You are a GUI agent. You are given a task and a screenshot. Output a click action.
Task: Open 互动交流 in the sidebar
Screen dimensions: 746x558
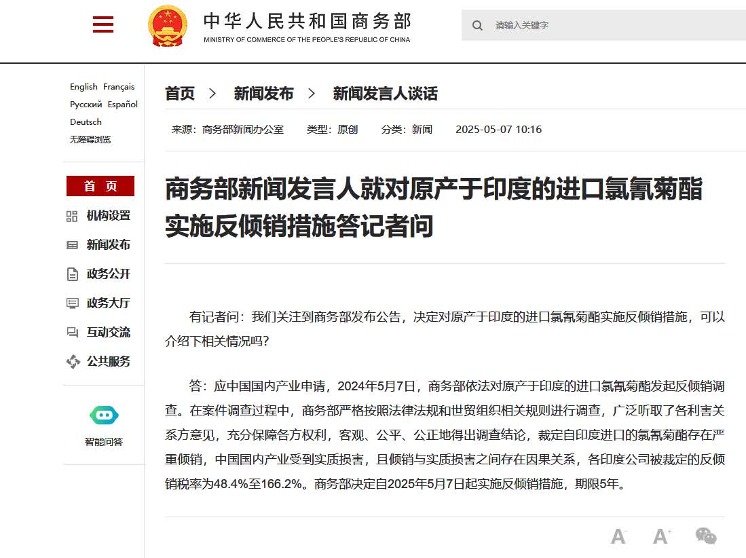click(109, 332)
